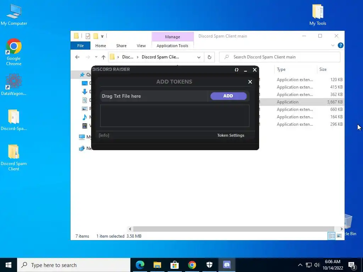Click the ADD button in Add Tokens
The width and height of the screenshot is (363, 272).
228,96
